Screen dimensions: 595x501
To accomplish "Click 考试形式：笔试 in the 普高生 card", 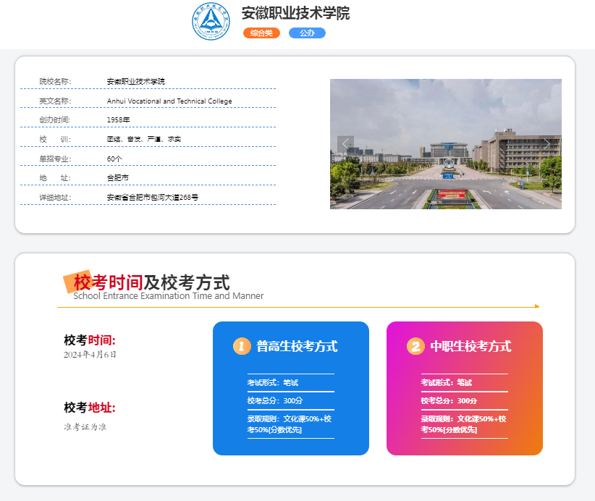I will tap(273, 382).
